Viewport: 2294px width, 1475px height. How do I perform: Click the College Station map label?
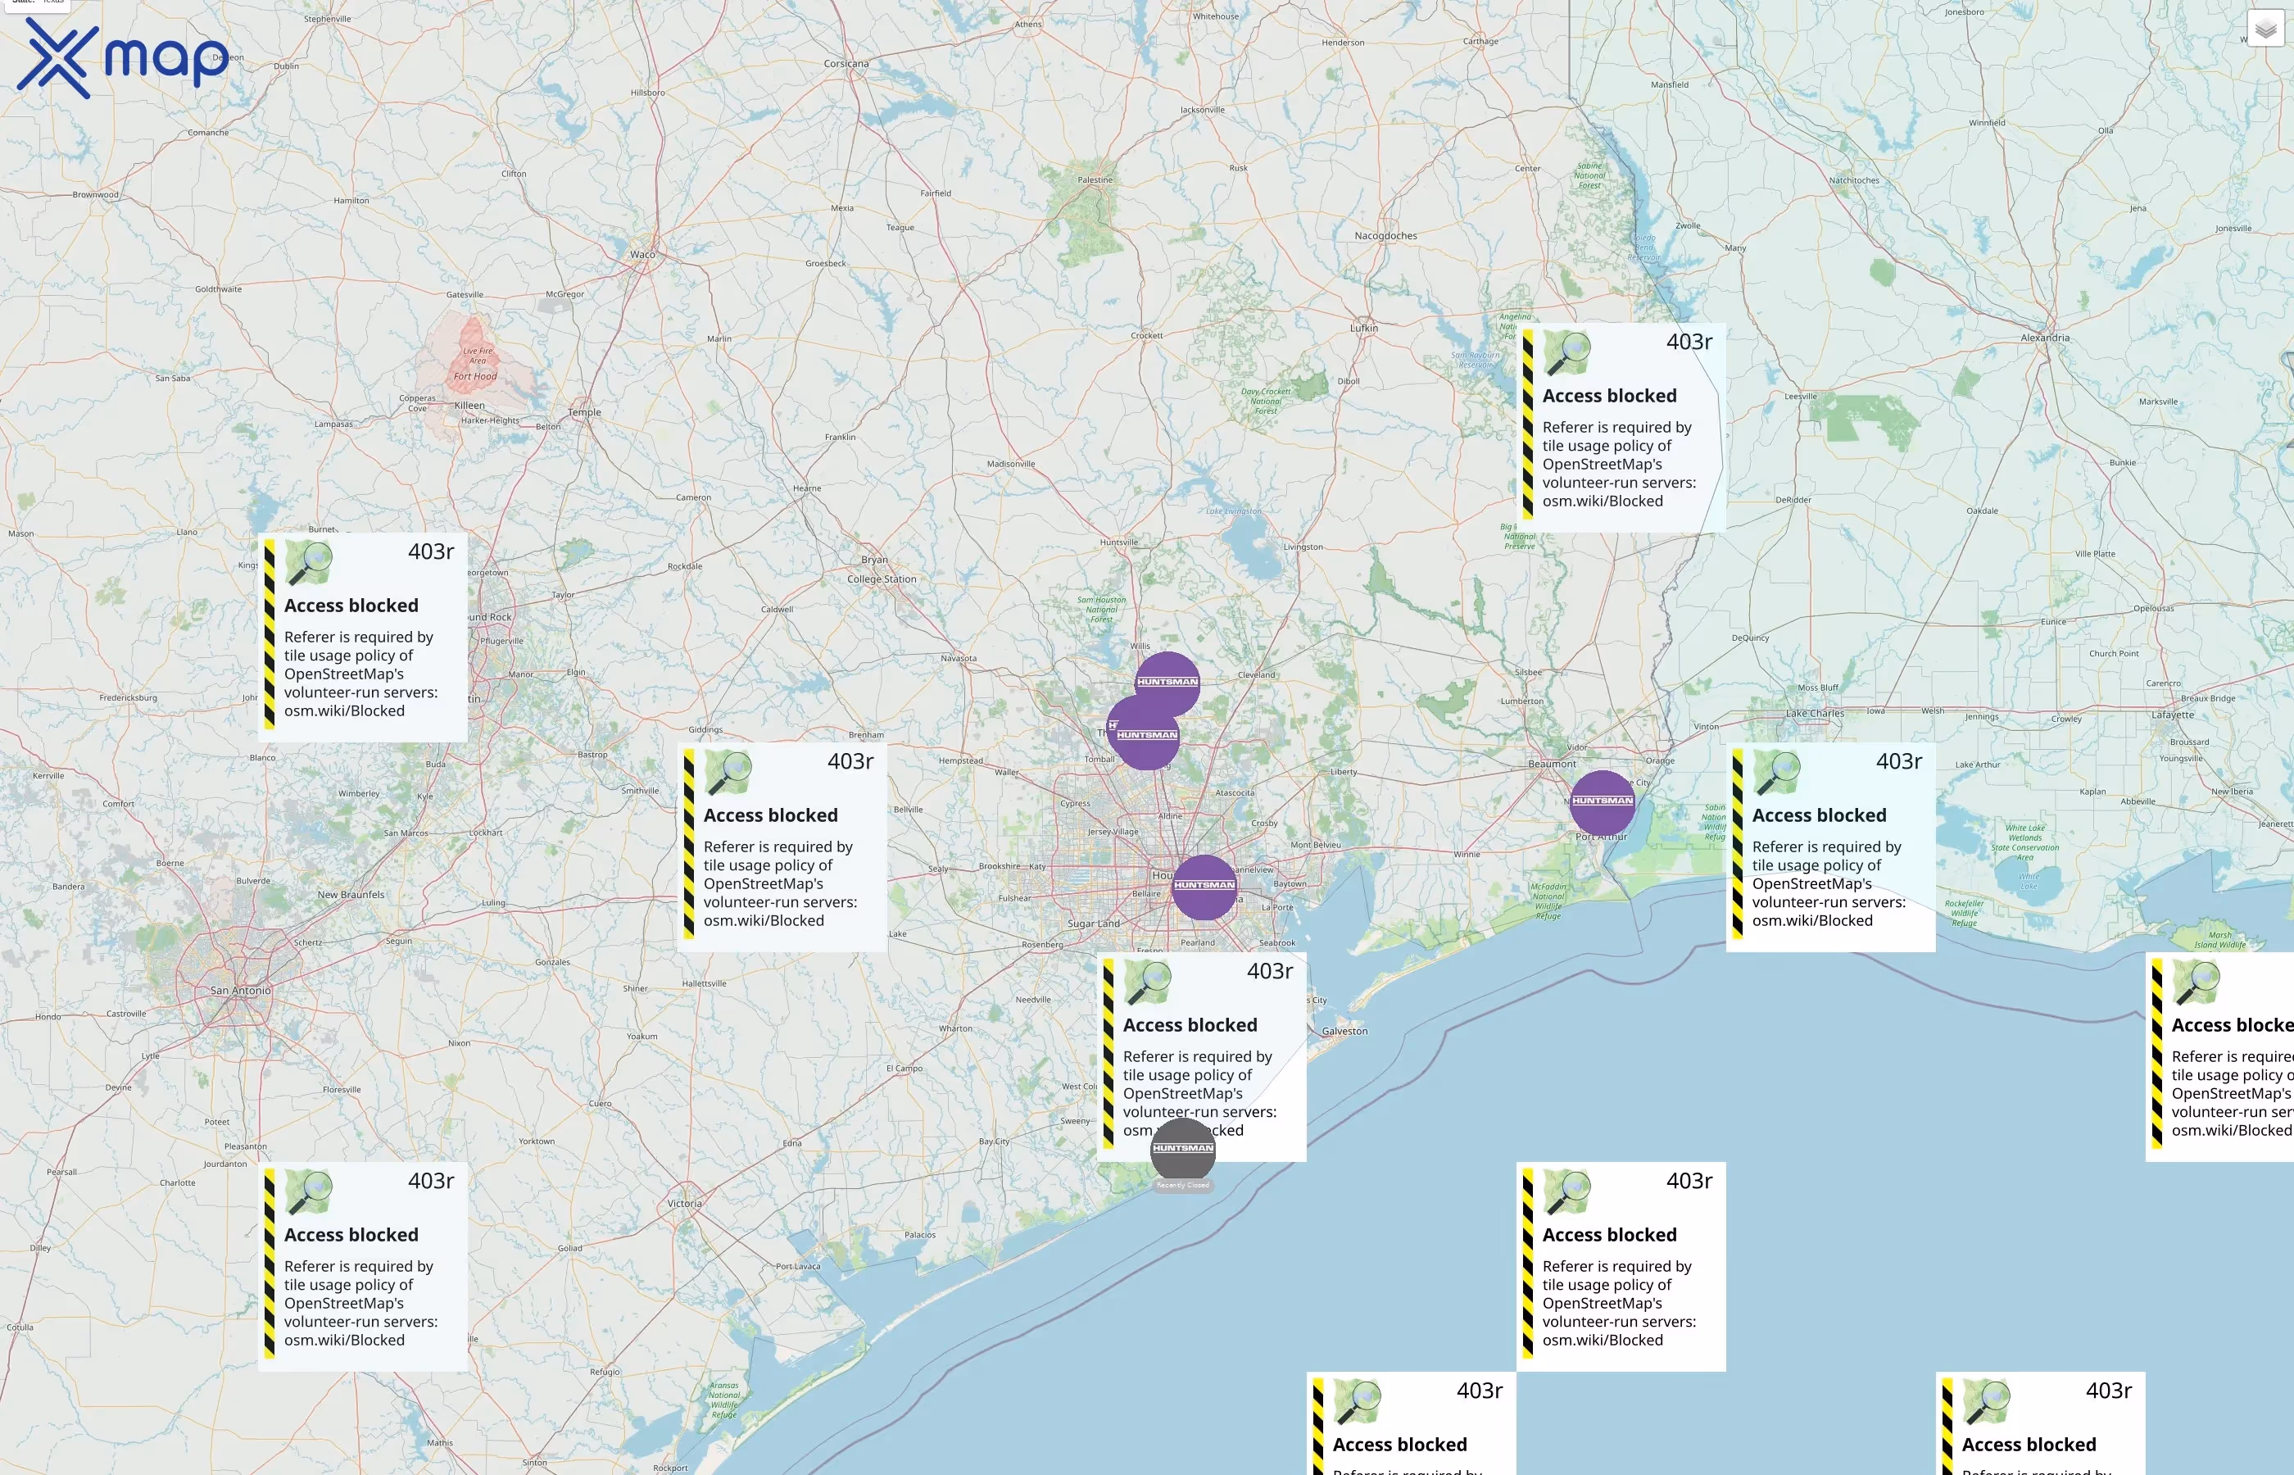(x=882, y=579)
